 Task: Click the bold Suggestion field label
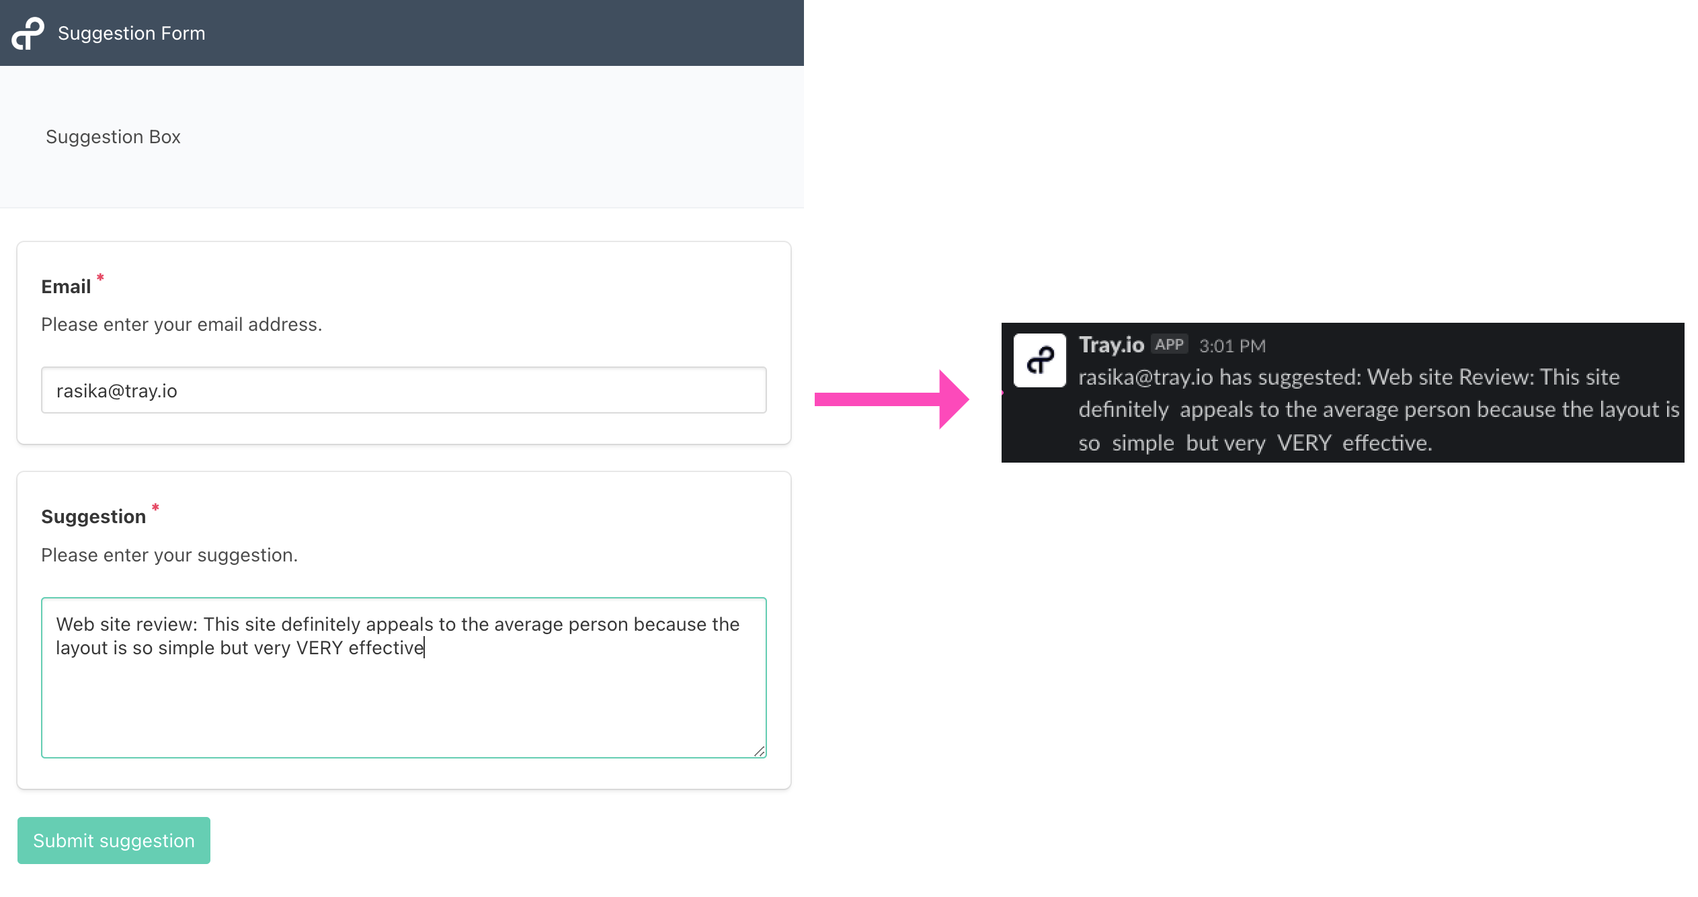click(93, 516)
